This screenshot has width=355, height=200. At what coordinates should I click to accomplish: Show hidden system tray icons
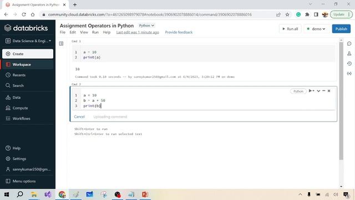(300, 194)
